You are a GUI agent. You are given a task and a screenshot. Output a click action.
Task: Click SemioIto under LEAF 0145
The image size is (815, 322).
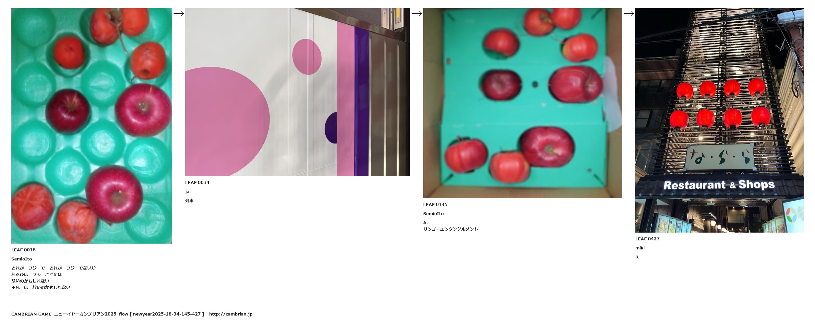433,213
